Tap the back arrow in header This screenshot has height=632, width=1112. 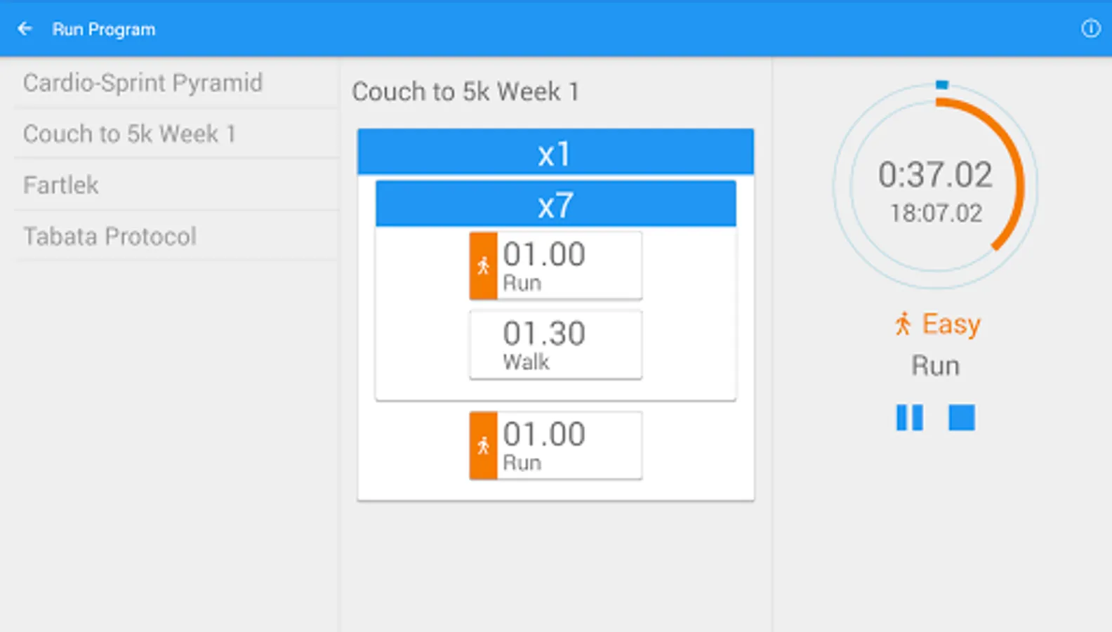[x=25, y=29]
